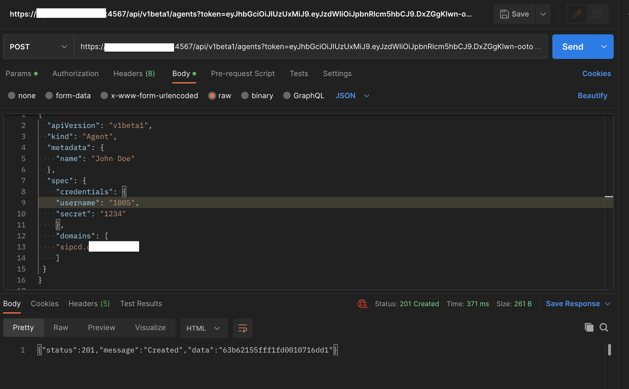Copy response with the copy icon
This screenshot has width=629, height=389.
click(x=589, y=328)
